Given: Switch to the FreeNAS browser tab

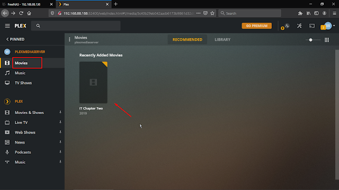Looking at the screenshot, I should tap(28, 4).
